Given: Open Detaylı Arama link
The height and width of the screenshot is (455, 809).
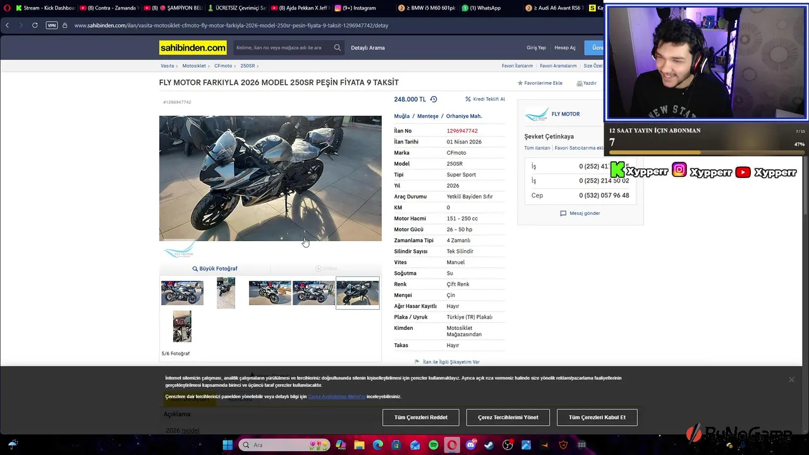Looking at the screenshot, I should click(368, 47).
